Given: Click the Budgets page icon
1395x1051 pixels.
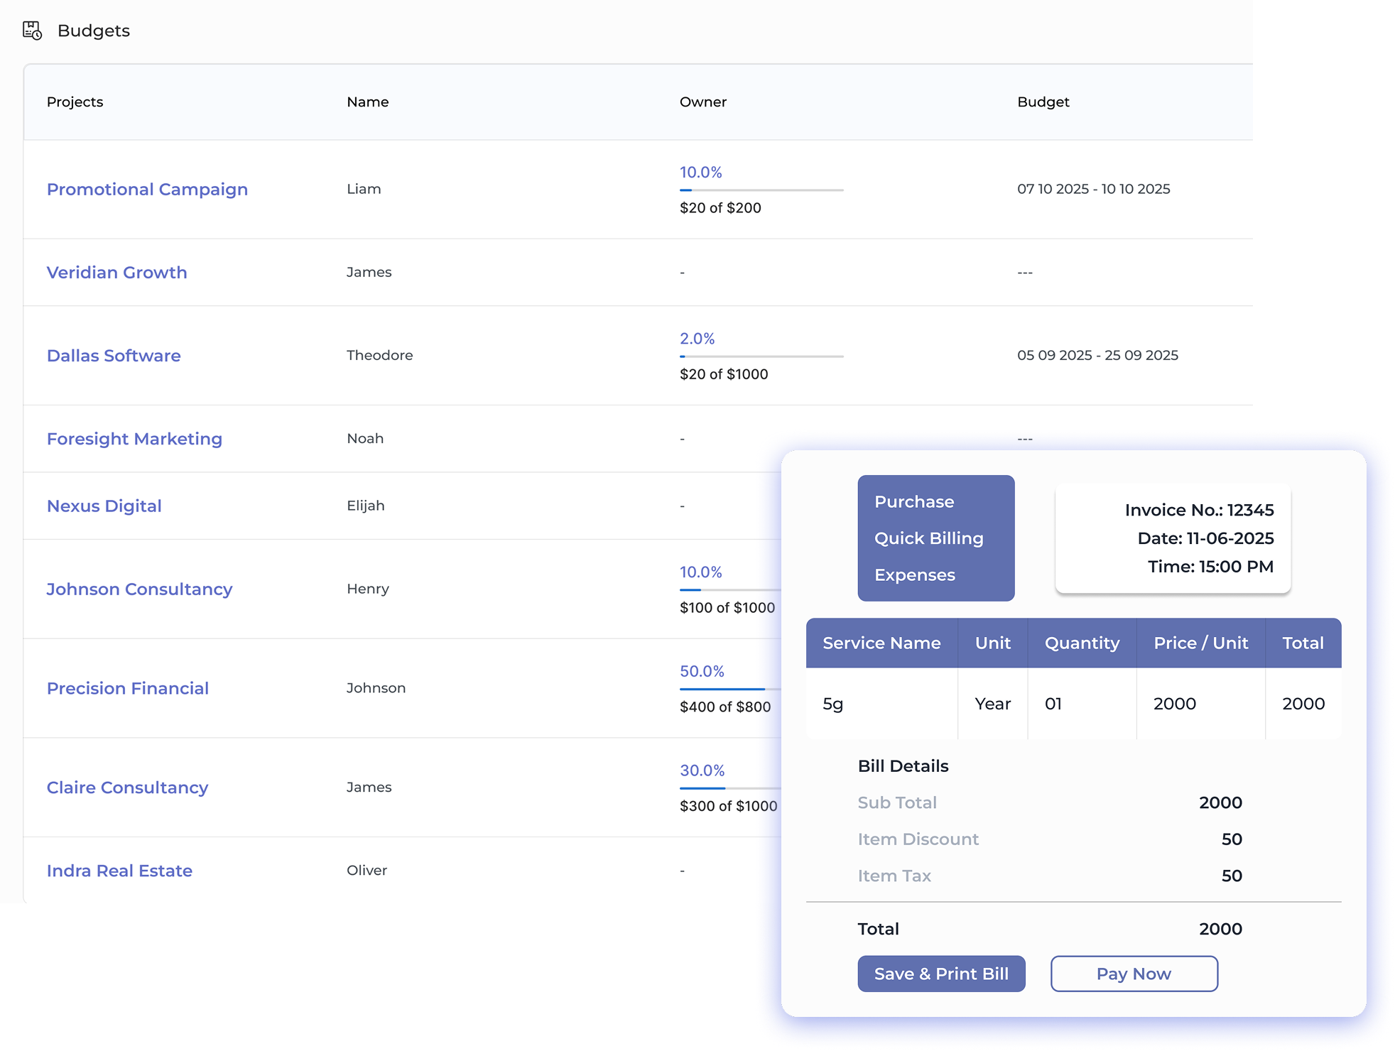Looking at the screenshot, I should [x=32, y=31].
